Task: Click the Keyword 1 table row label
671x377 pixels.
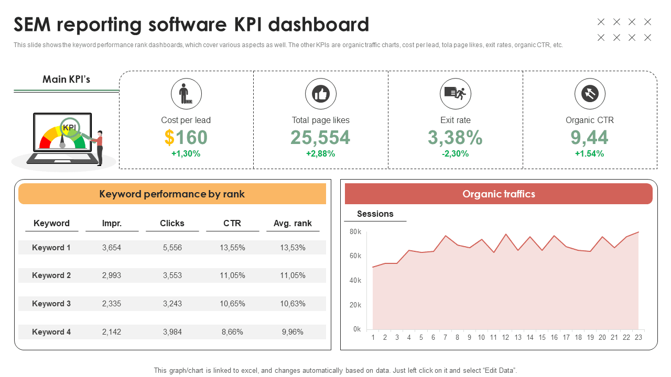Action: pos(51,248)
